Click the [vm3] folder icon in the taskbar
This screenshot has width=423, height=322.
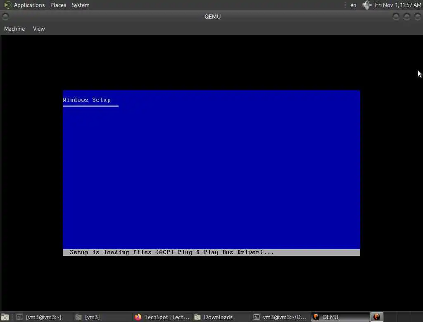click(78, 317)
